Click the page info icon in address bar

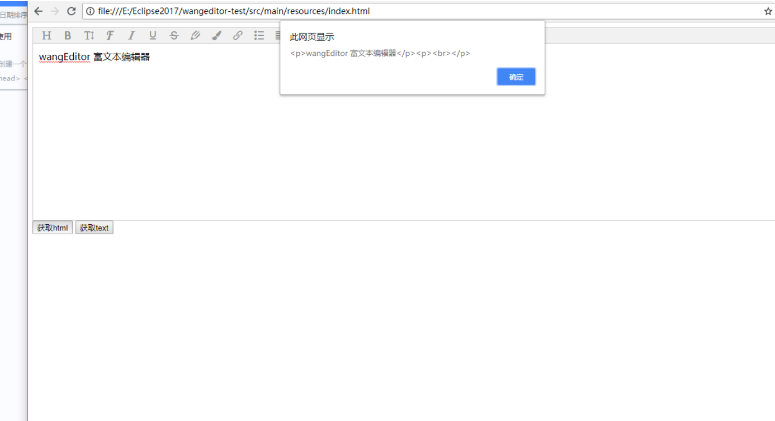click(x=89, y=11)
